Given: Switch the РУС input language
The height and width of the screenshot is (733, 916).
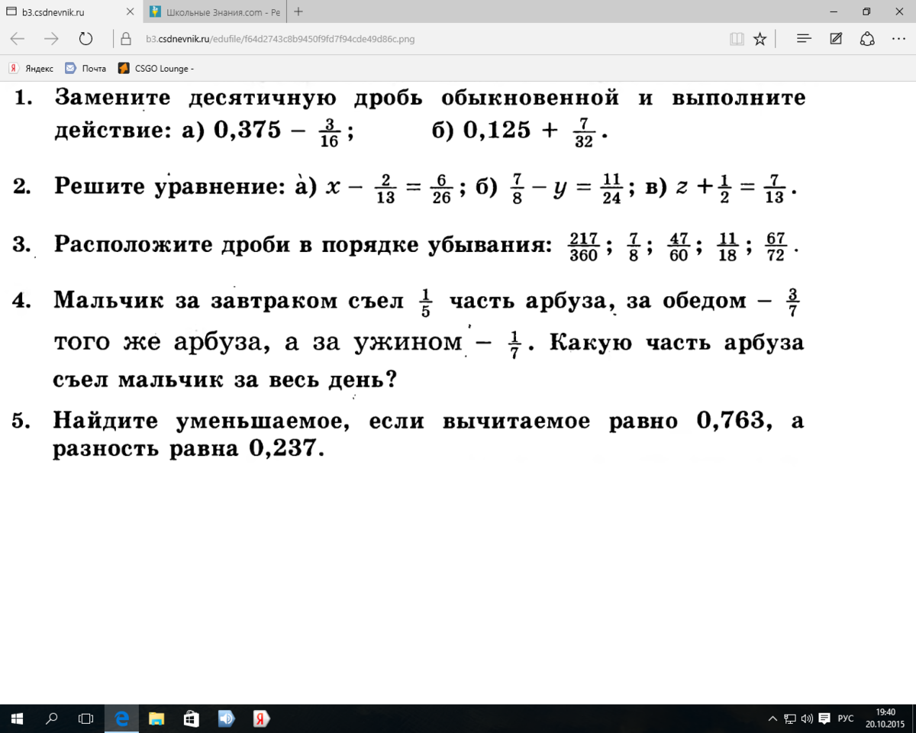Looking at the screenshot, I should [x=846, y=718].
